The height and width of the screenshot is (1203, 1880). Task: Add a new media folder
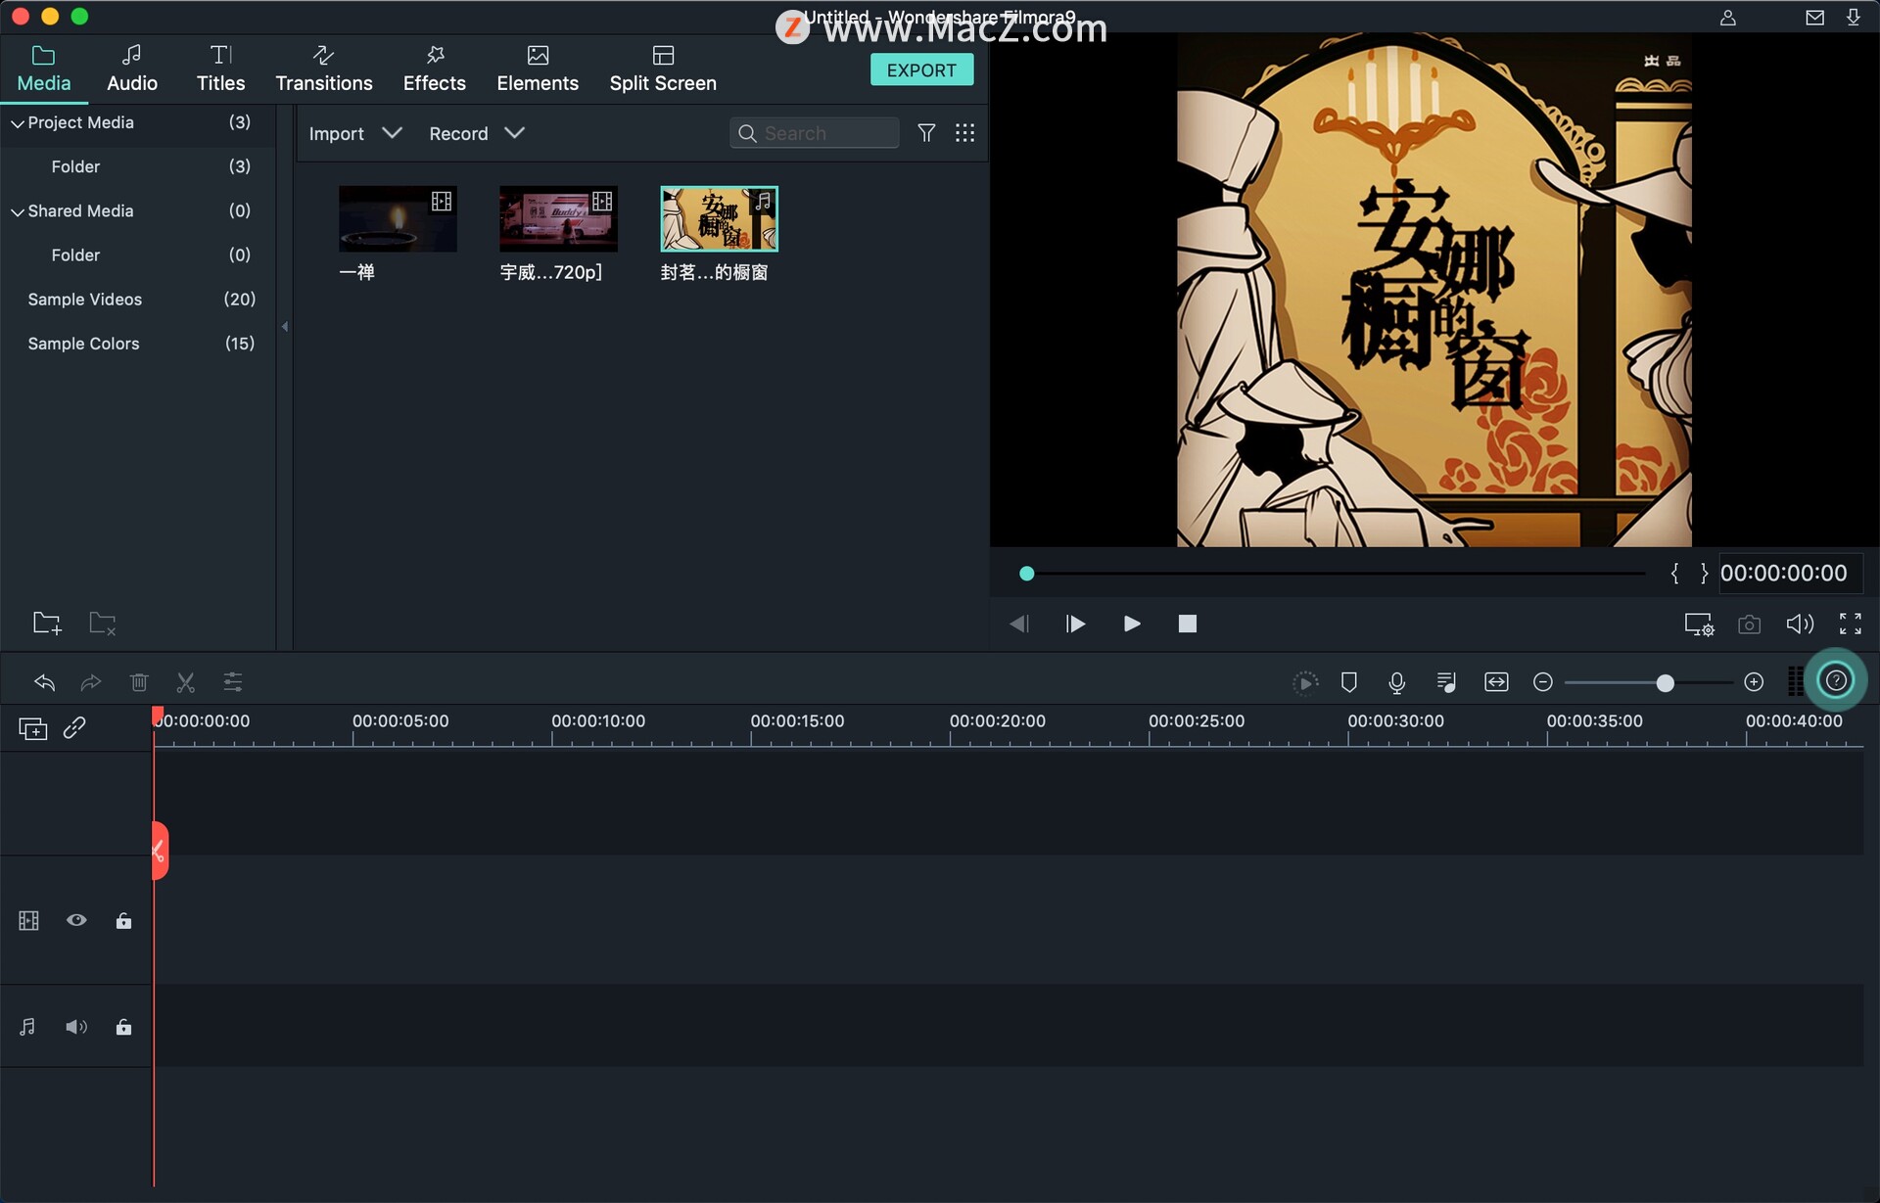[47, 624]
